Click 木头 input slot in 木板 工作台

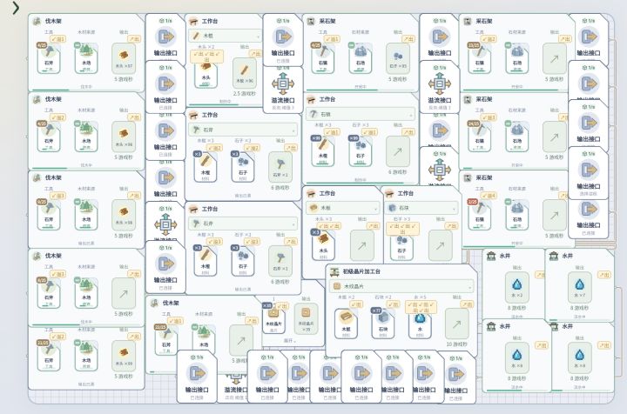(323, 245)
